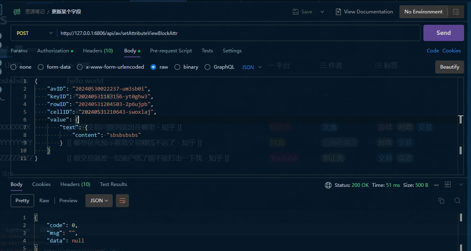The image size is (471, 251).
Task: Click the Beautify button
Action: tap(449, 67)
